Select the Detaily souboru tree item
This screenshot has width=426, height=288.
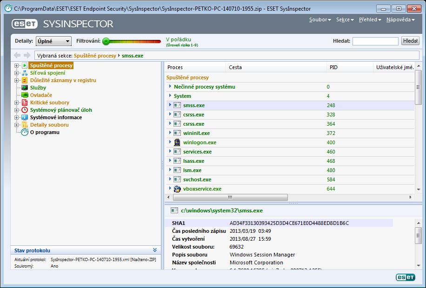49,125
